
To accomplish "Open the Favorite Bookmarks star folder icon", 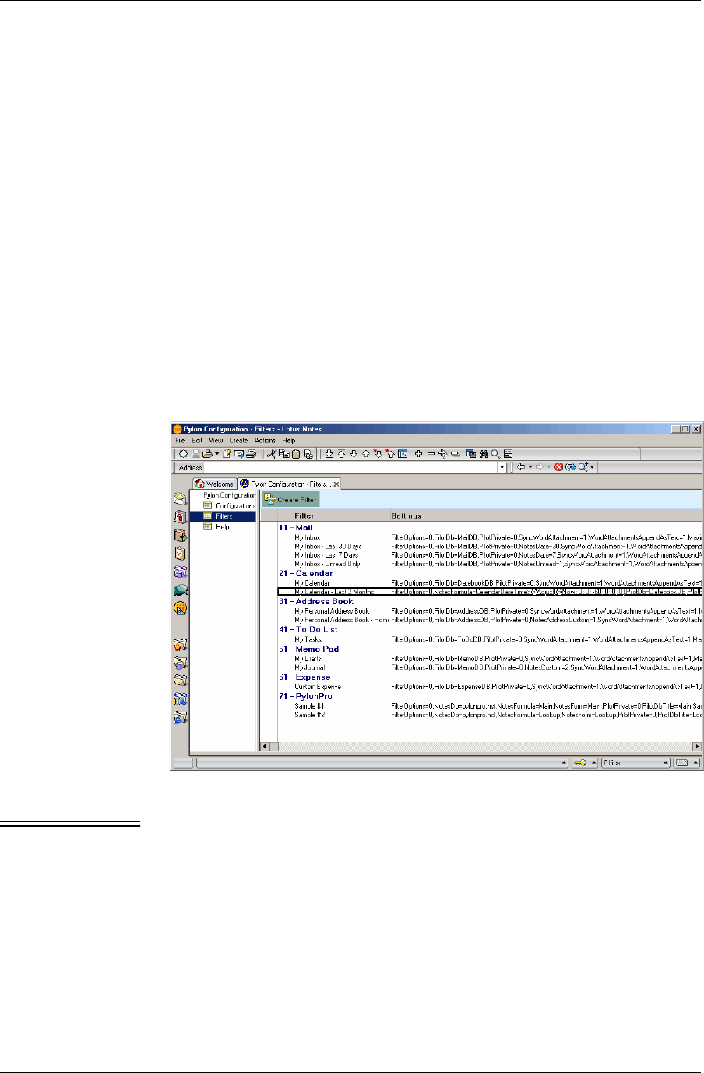I will pos(180,645).
